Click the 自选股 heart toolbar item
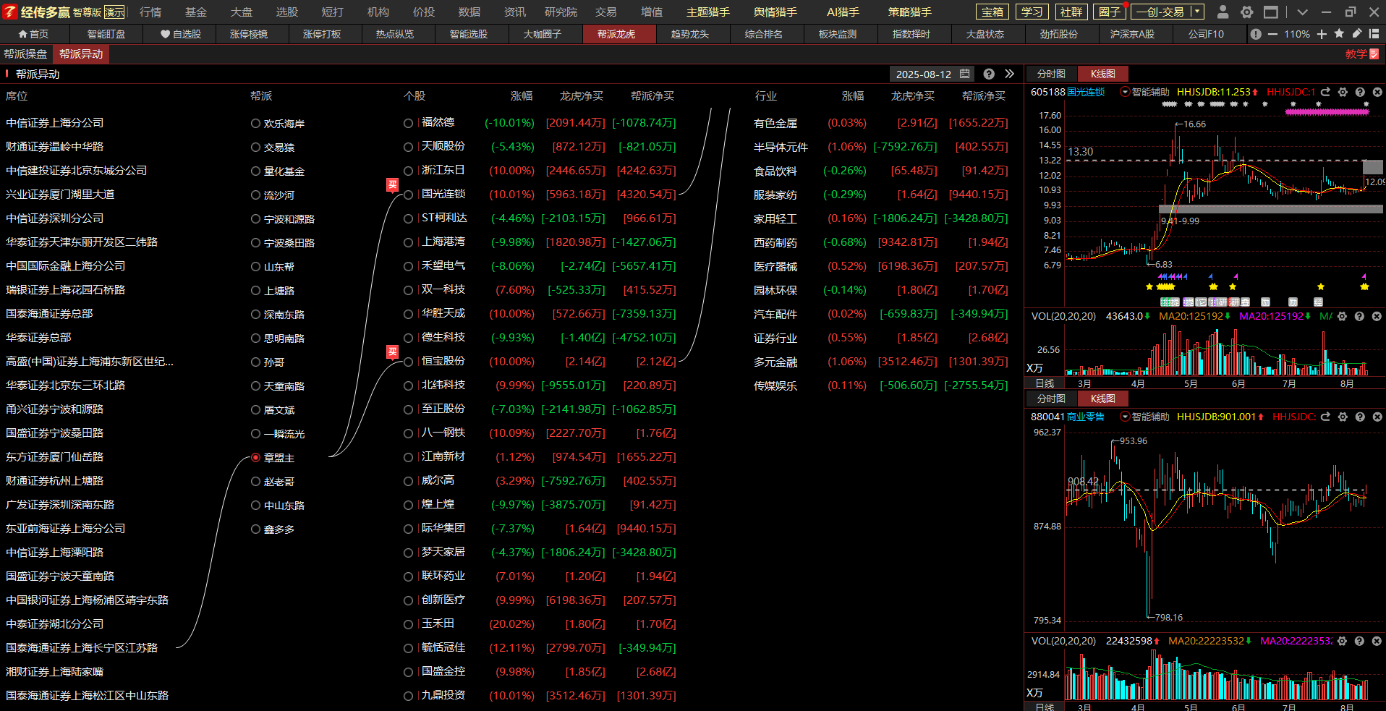This screenshot has width=1386, height=711. pos(181,34)
